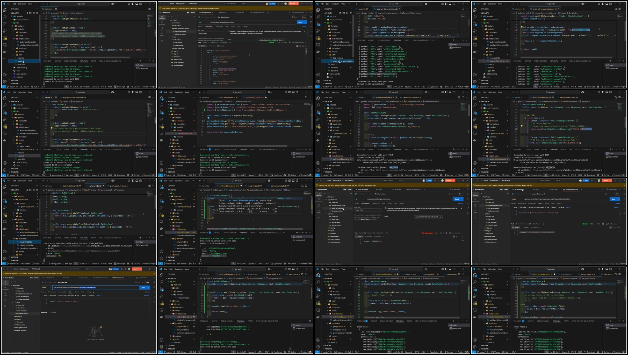This screenshot has width=628, height=355.
Task: Select .eslintignore file in explorer
Action: pyautogui.click(x=21, y=74)
